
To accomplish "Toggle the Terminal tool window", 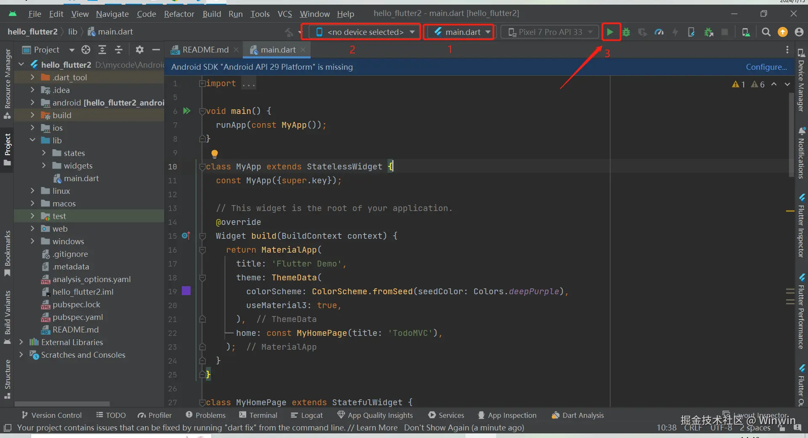I will point(258,415).
